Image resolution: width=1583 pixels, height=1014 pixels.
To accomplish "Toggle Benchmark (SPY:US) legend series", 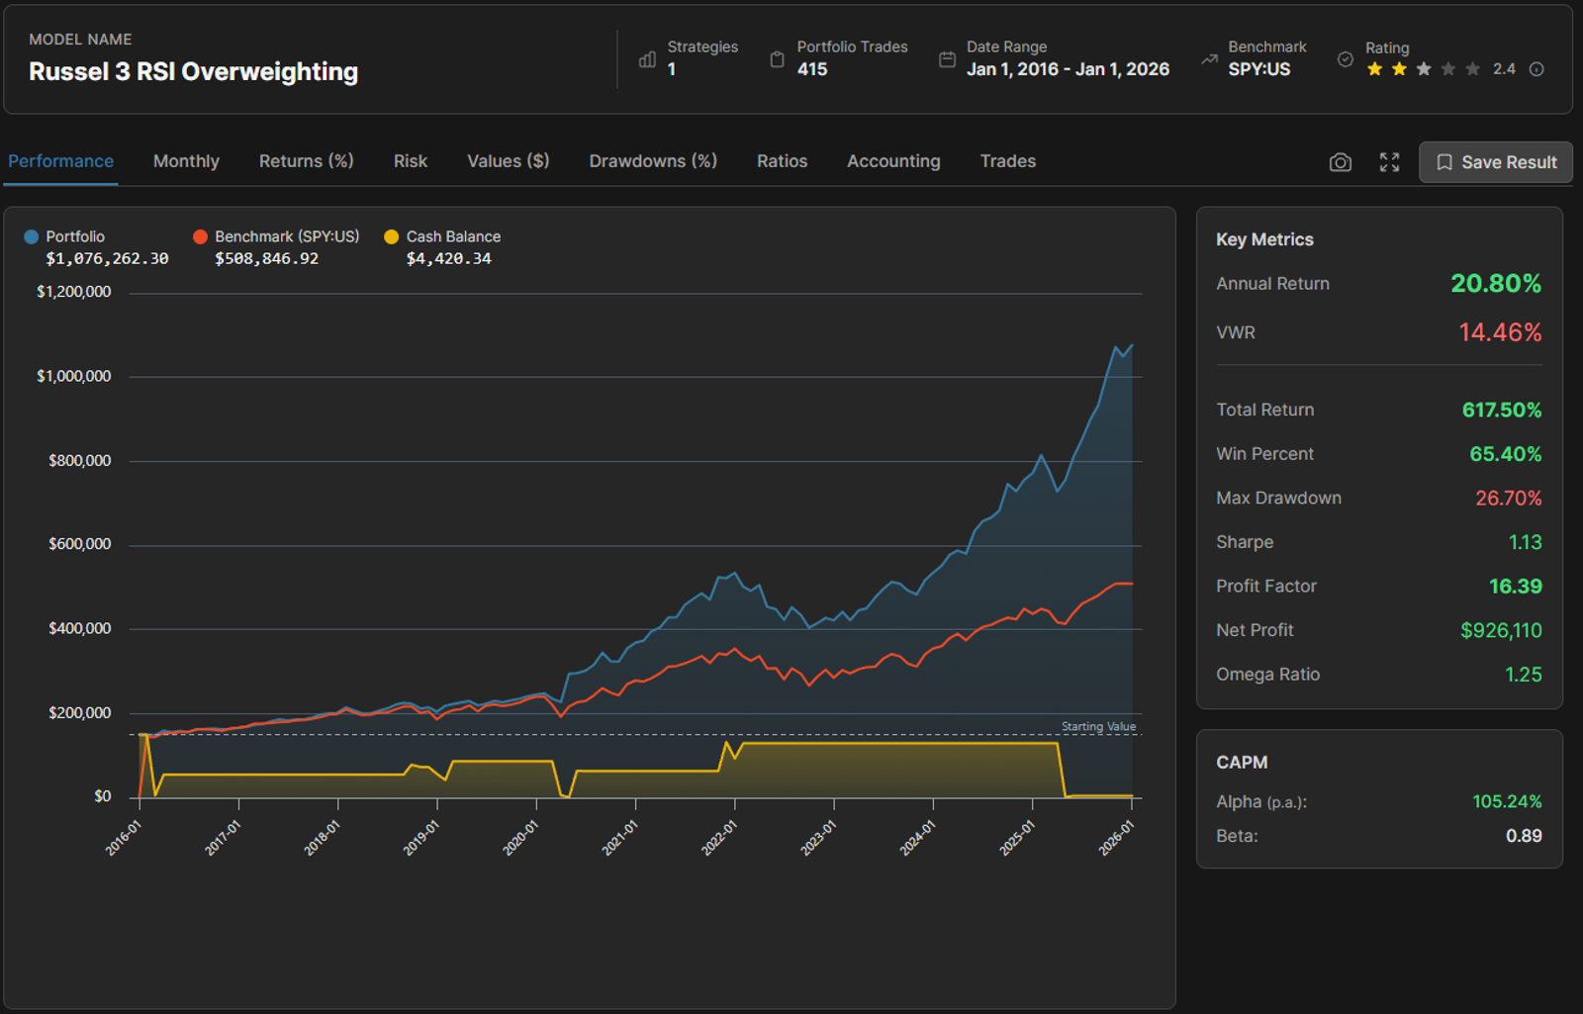I will pyautogui.click(x=276, y=236).
